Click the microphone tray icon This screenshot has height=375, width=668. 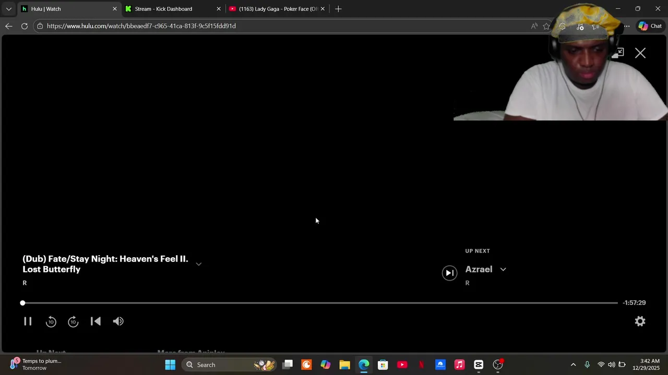(x=587, y=365)
